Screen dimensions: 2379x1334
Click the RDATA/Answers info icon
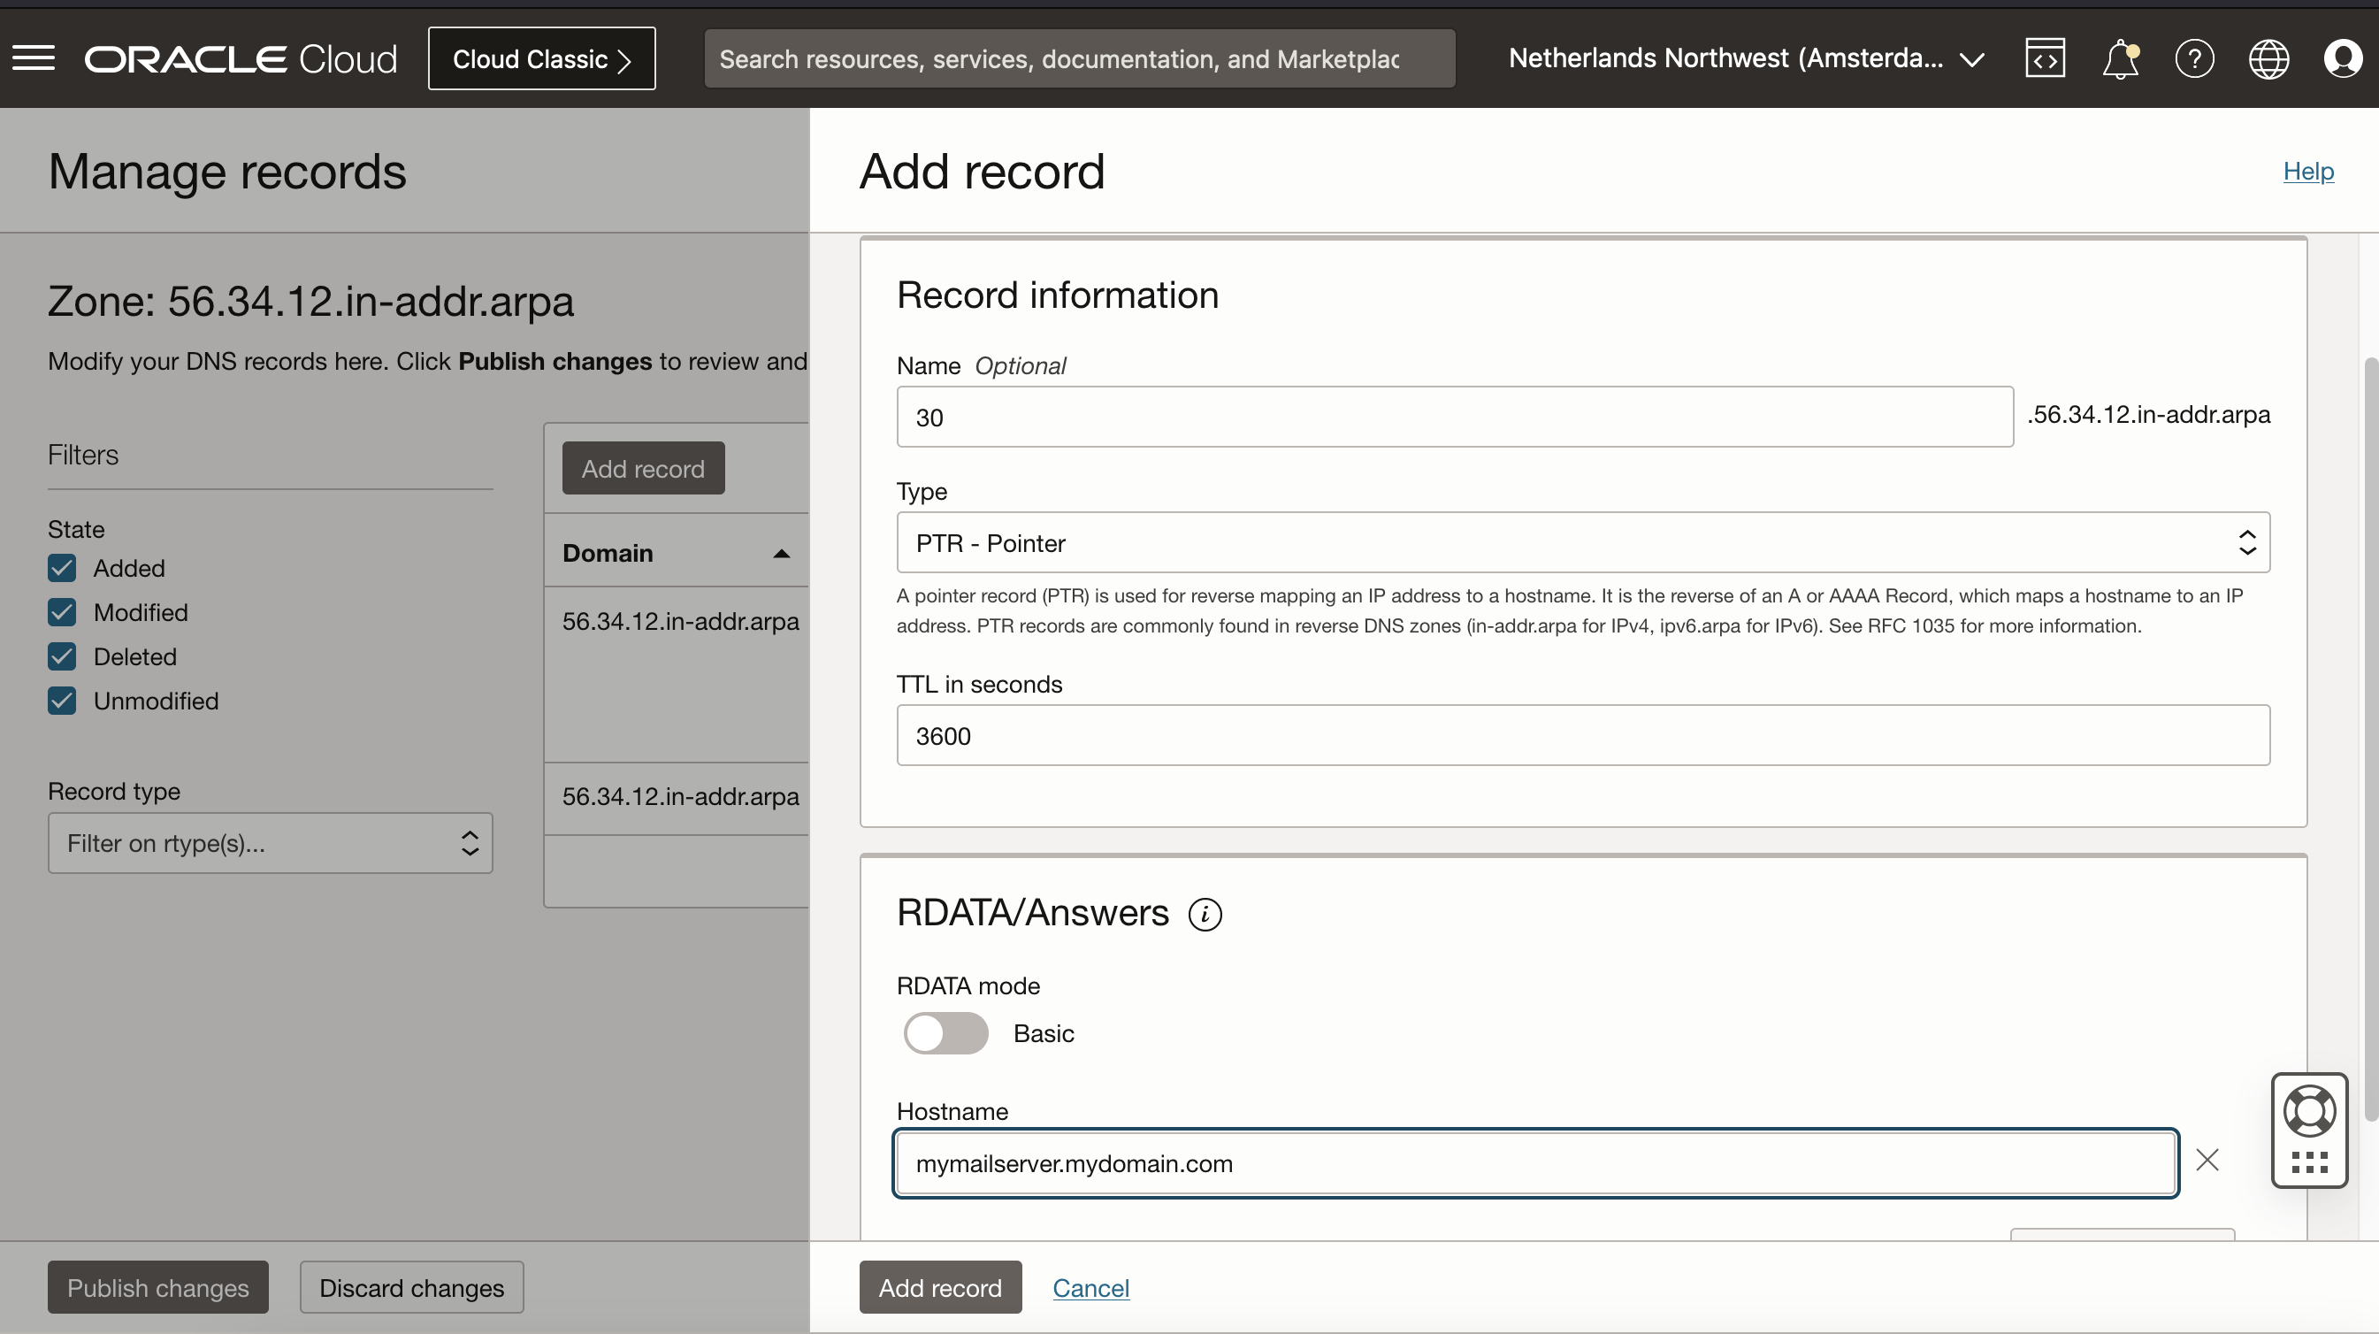[x=1205, y=915]
